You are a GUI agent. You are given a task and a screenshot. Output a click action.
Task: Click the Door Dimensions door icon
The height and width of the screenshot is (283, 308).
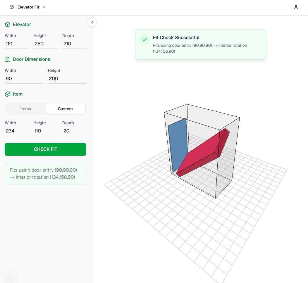(8, 60)
